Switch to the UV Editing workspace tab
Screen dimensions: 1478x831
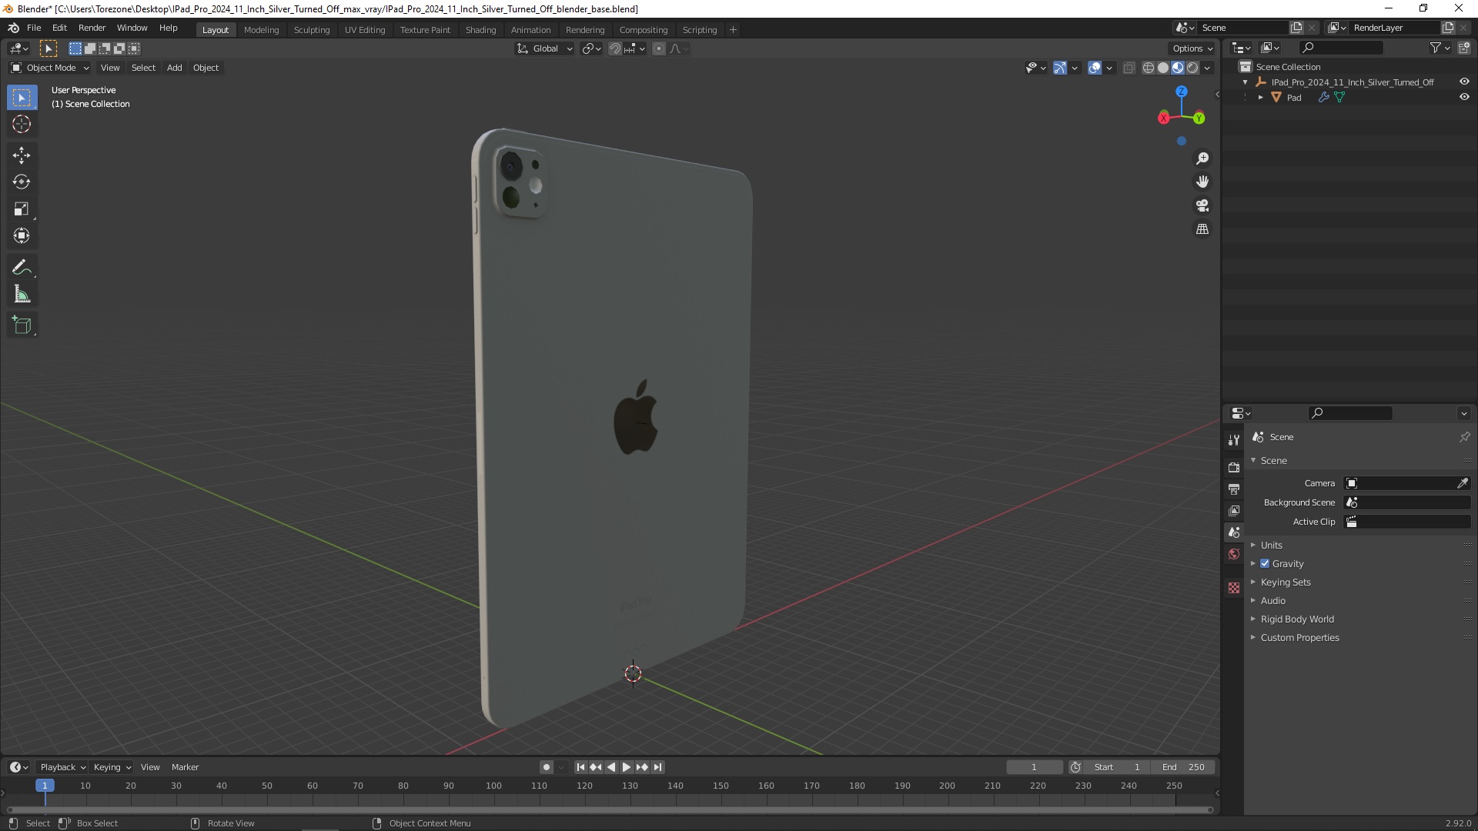pyautogui.click(x=365, y=30)
